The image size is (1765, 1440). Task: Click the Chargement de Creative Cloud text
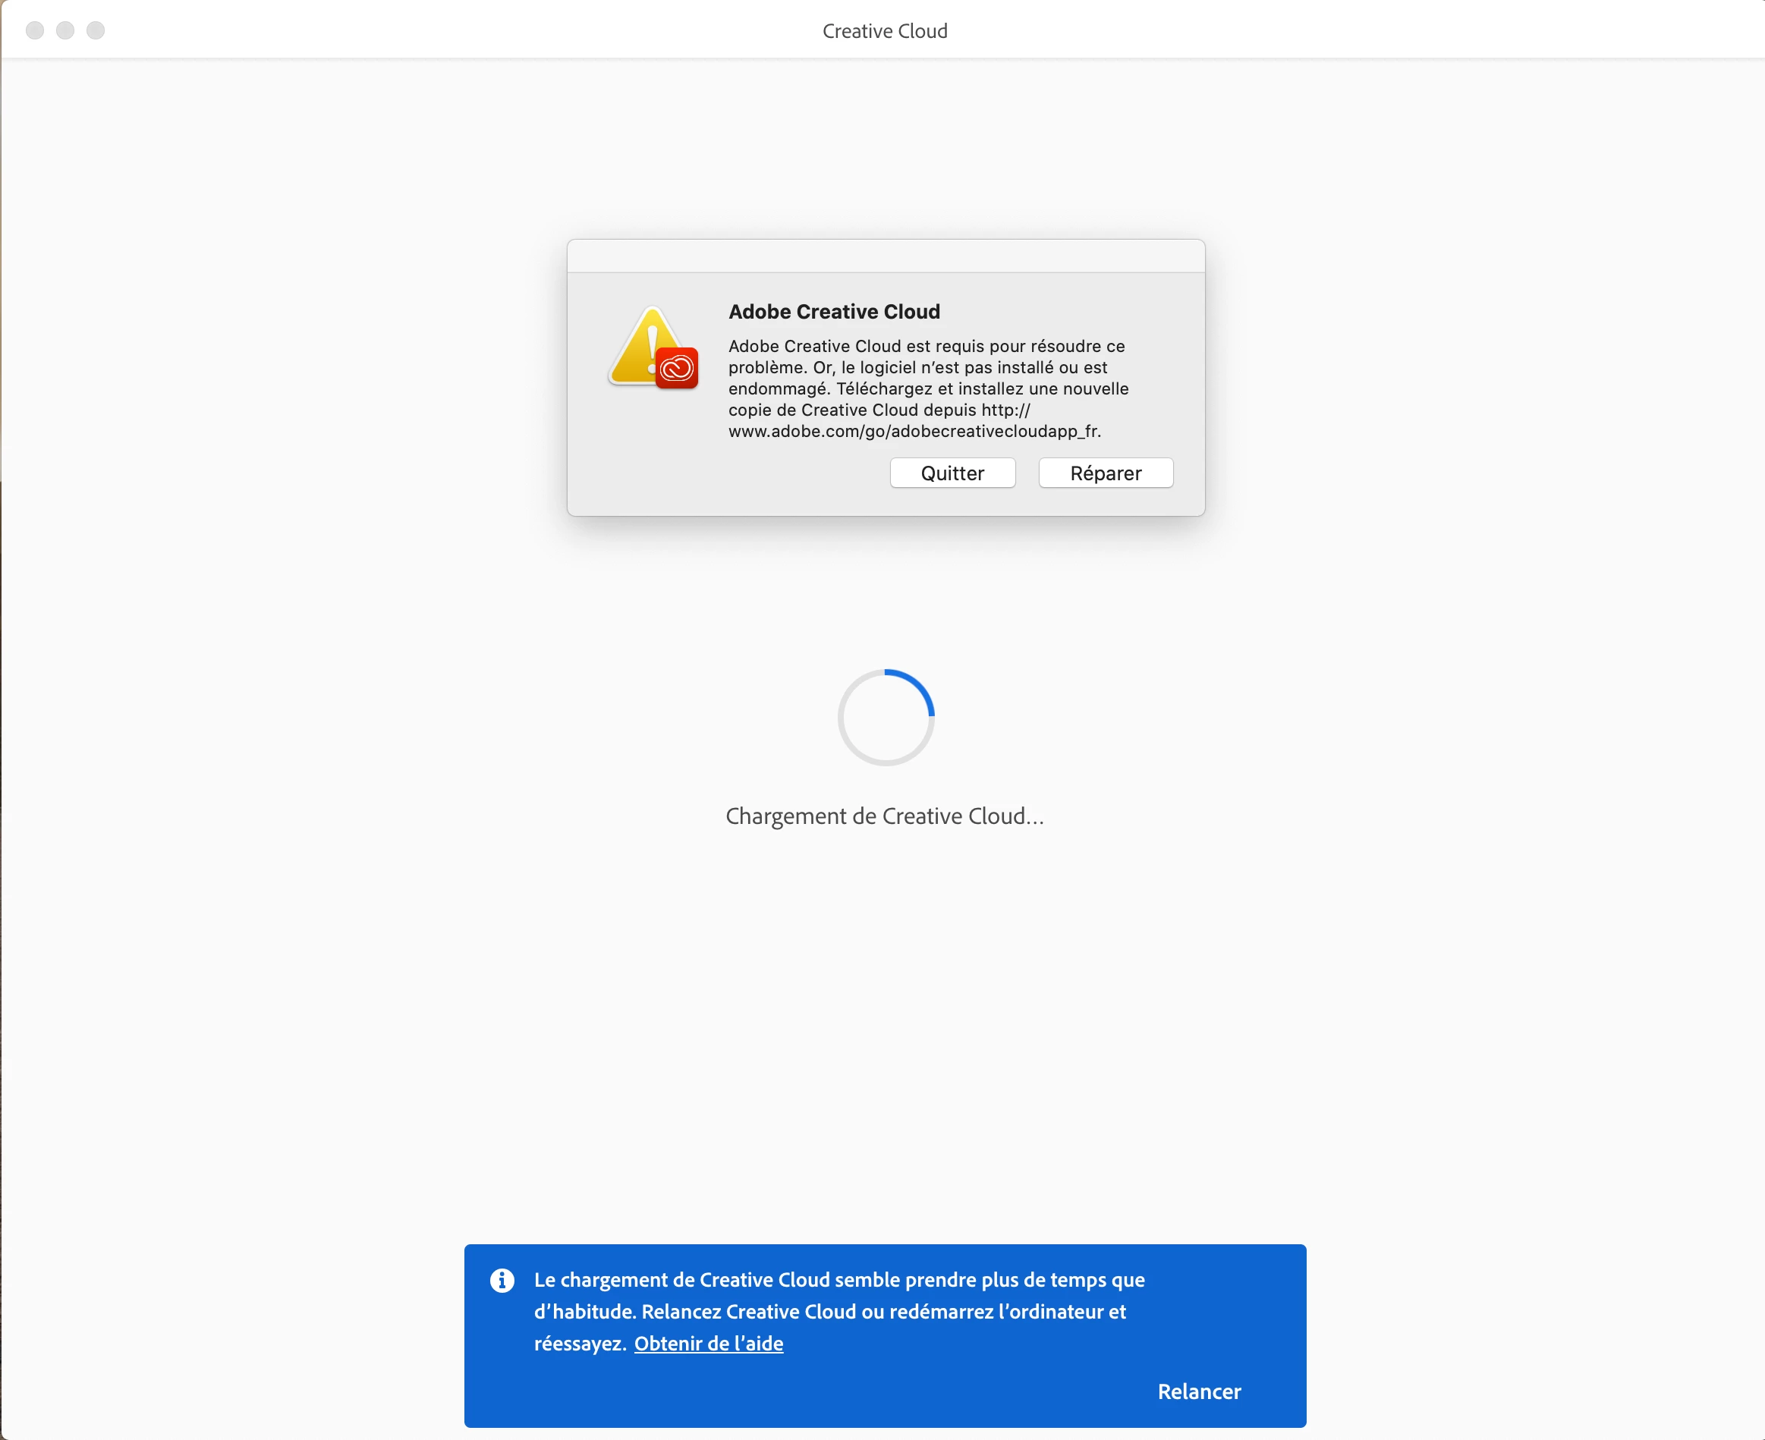point(884,816)
